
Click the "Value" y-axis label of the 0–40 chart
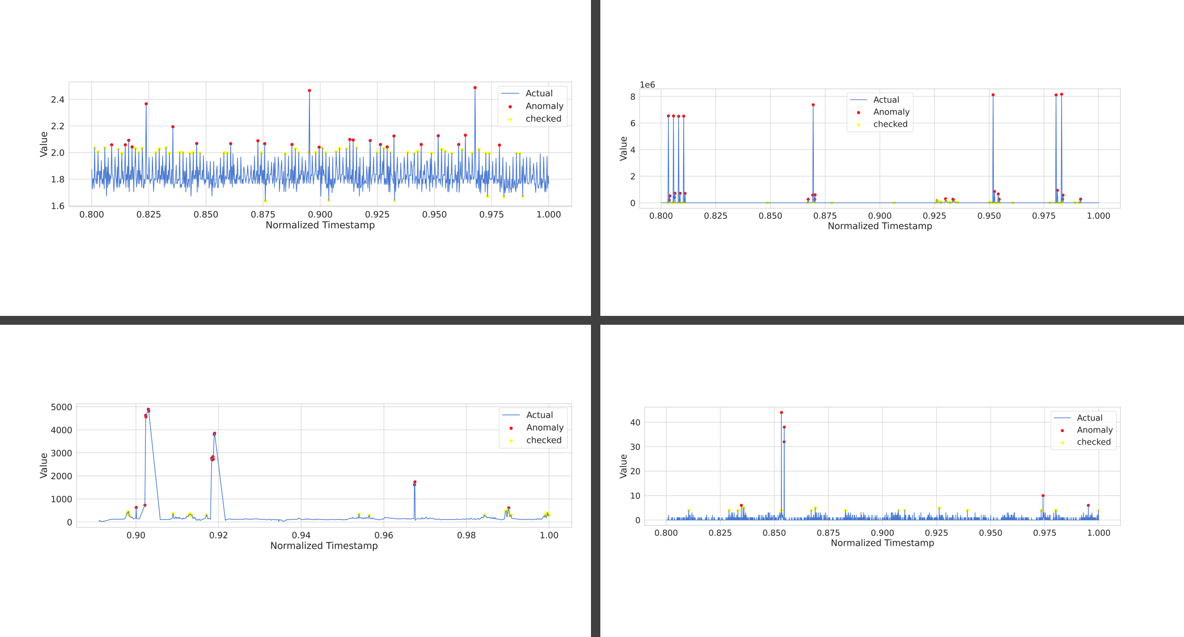(x=623, y=466)
